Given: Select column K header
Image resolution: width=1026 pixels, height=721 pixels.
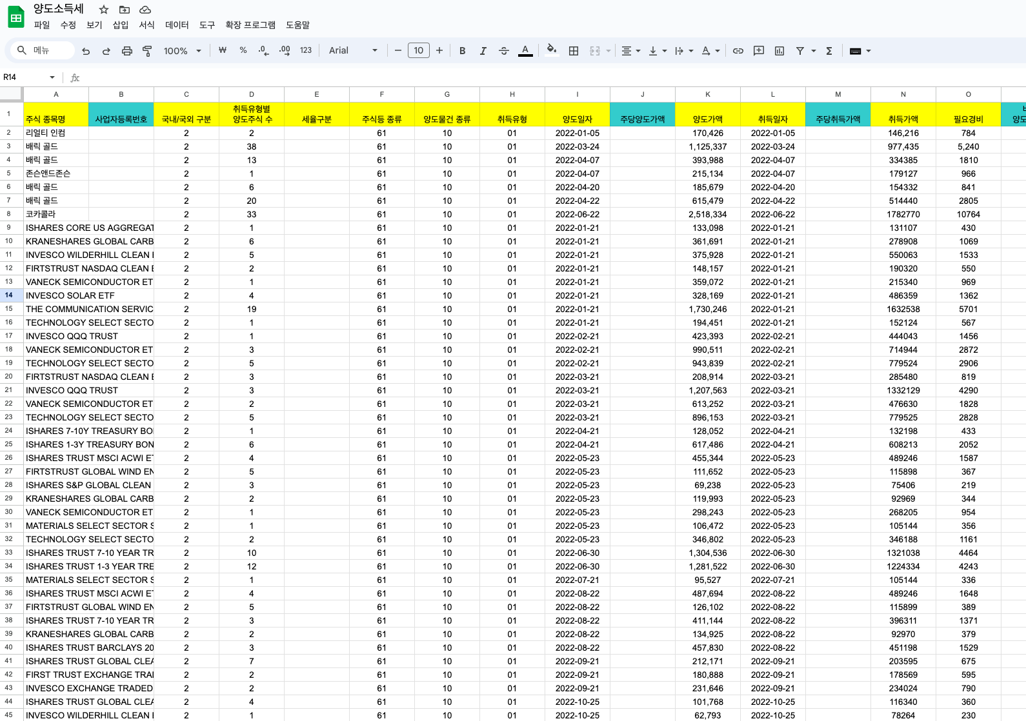Looking at the screenshot, I should pyautogui.click(x=708, y=94).
